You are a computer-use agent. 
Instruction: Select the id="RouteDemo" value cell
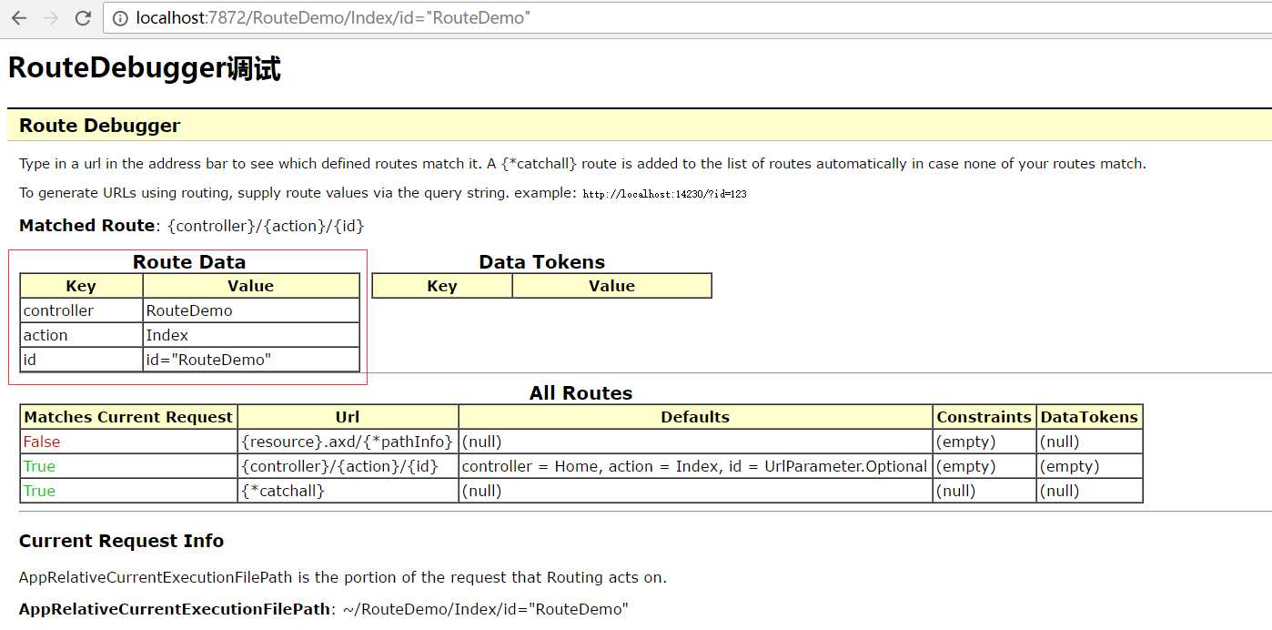(251, 360)
